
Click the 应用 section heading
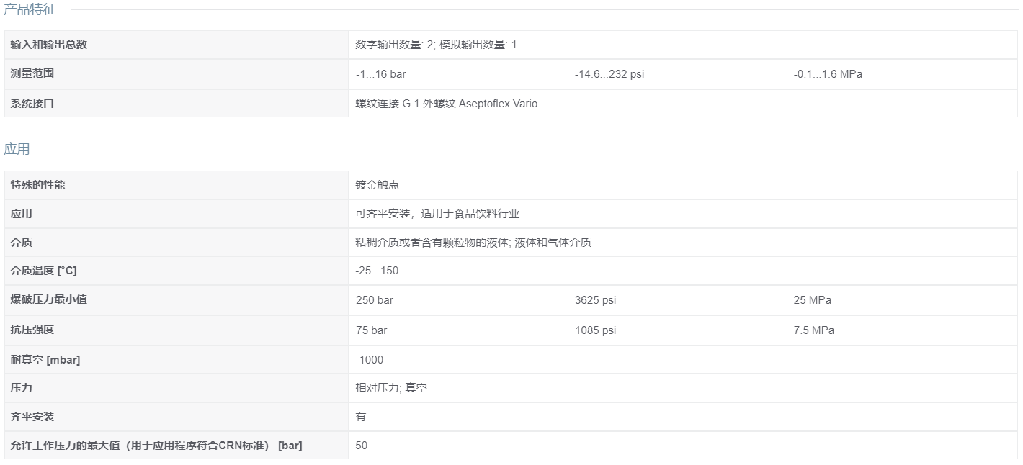coord(17,149)
